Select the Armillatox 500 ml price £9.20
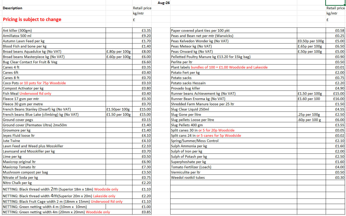 pyautogui.click(x=142, y=36)
